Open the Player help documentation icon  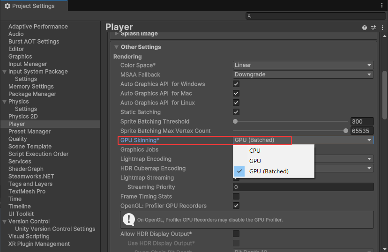pos(365,28)
